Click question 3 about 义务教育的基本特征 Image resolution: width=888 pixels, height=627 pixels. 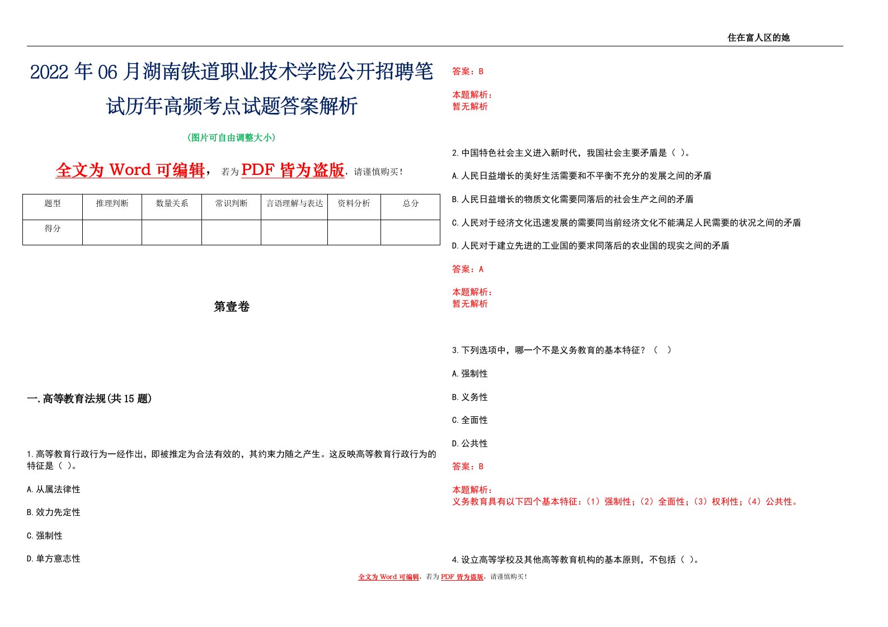[562, 350]
